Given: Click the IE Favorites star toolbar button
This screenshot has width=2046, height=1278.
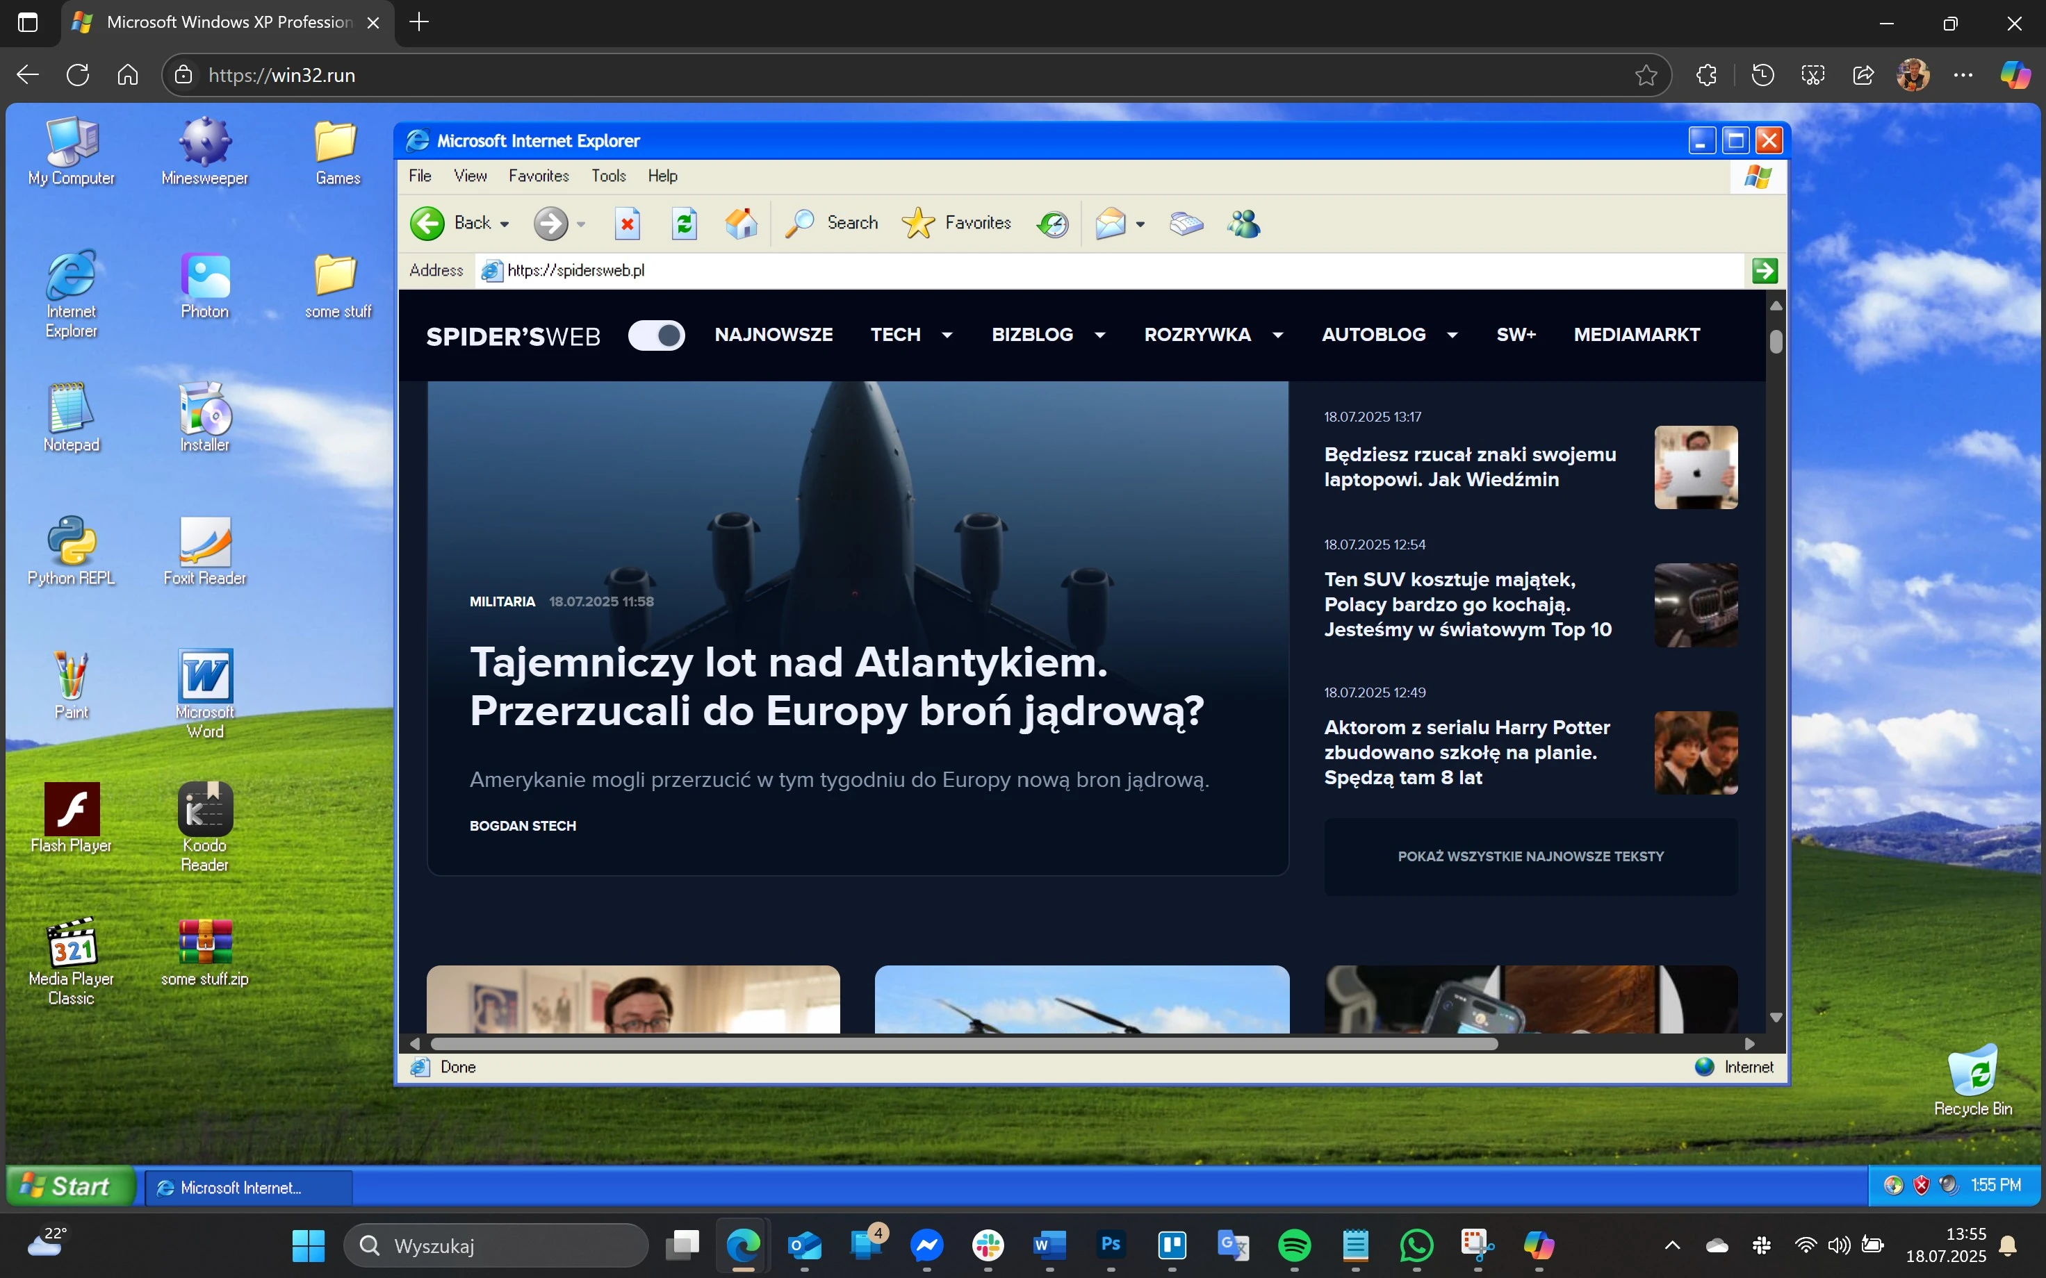Looking at the screenshot, I should [x=956, y=224].
